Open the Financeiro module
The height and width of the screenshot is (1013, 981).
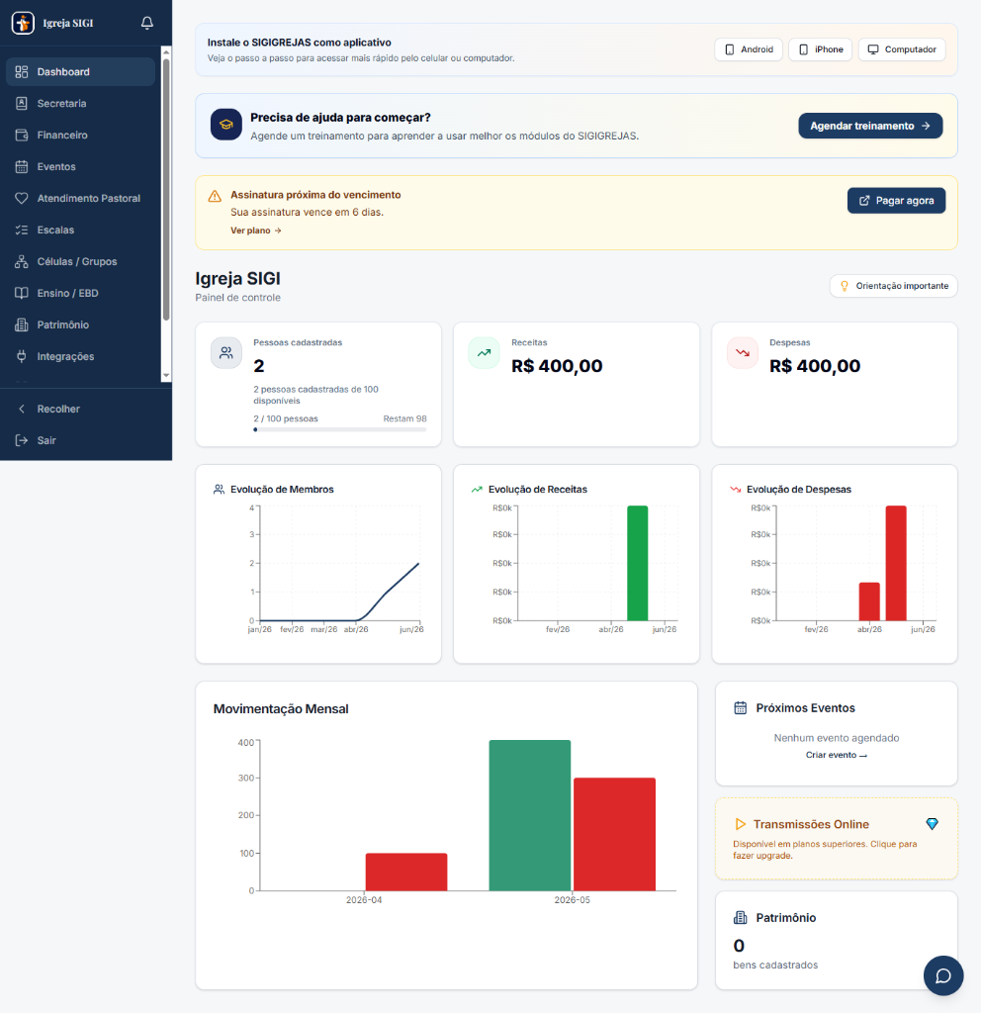(80, 135)
